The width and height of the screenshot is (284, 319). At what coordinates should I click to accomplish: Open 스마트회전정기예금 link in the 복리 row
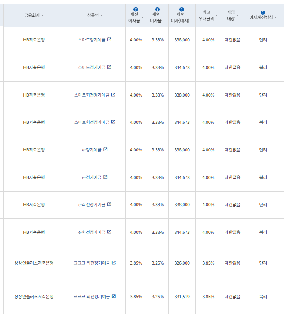92,122
